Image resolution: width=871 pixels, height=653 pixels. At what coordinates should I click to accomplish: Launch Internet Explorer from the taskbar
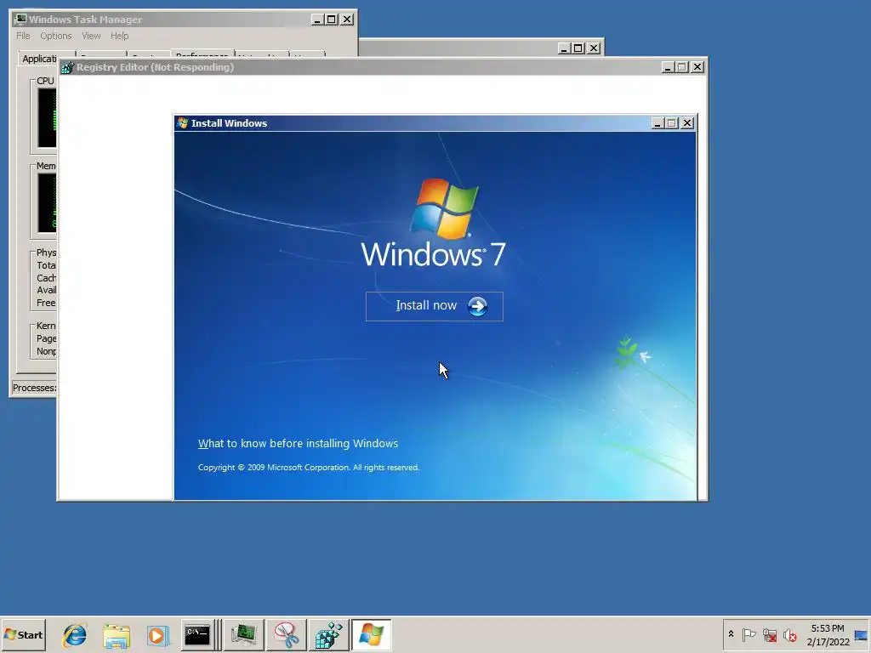75,635
